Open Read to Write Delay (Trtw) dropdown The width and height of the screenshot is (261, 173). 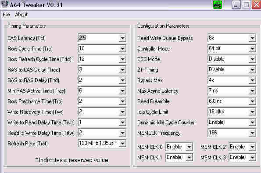point(122,133)
